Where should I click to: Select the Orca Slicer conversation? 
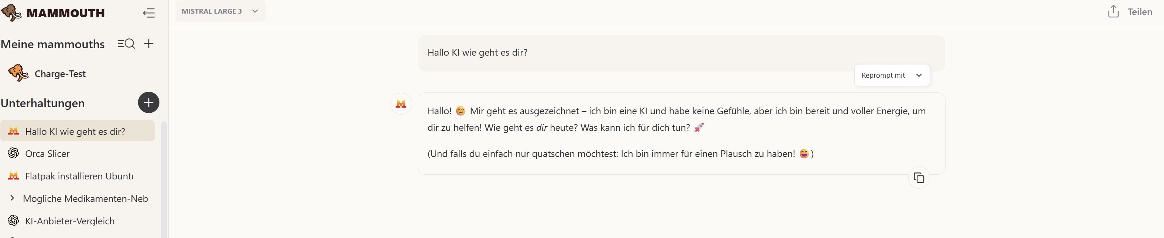pos(48,154)
